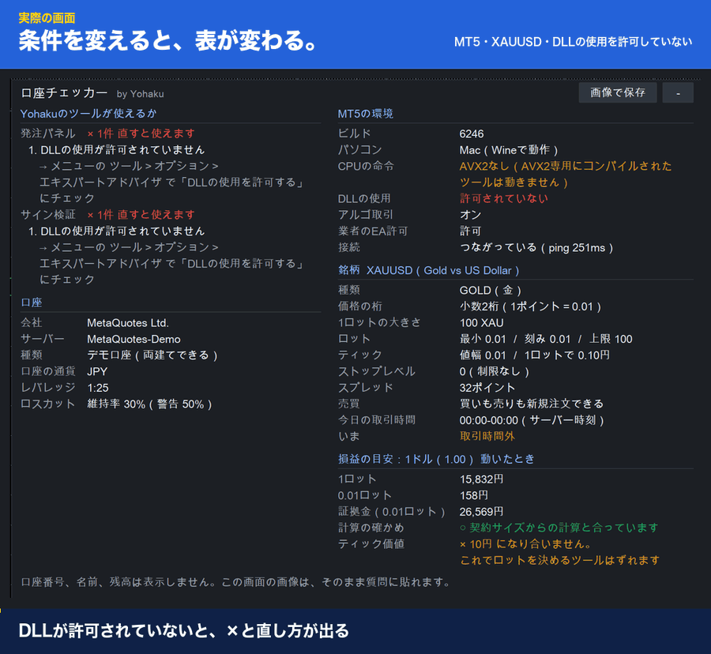Click the 'MT5の環境' section heading

(366, 114)
